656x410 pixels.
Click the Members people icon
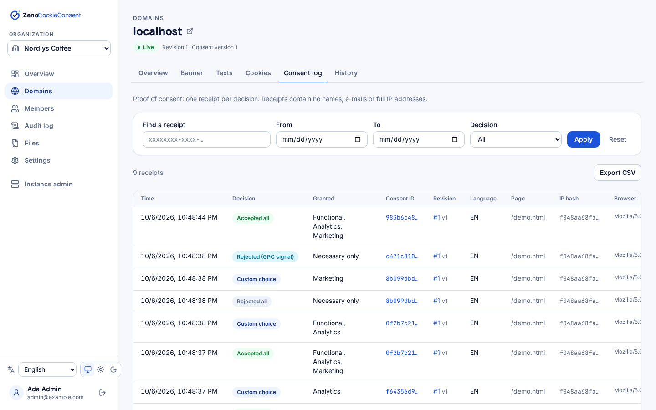pyautogui.click(x=15, y=108)
